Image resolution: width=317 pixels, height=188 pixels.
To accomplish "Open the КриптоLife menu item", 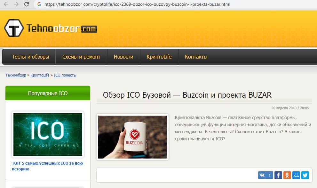I will (x=159, y=57).
